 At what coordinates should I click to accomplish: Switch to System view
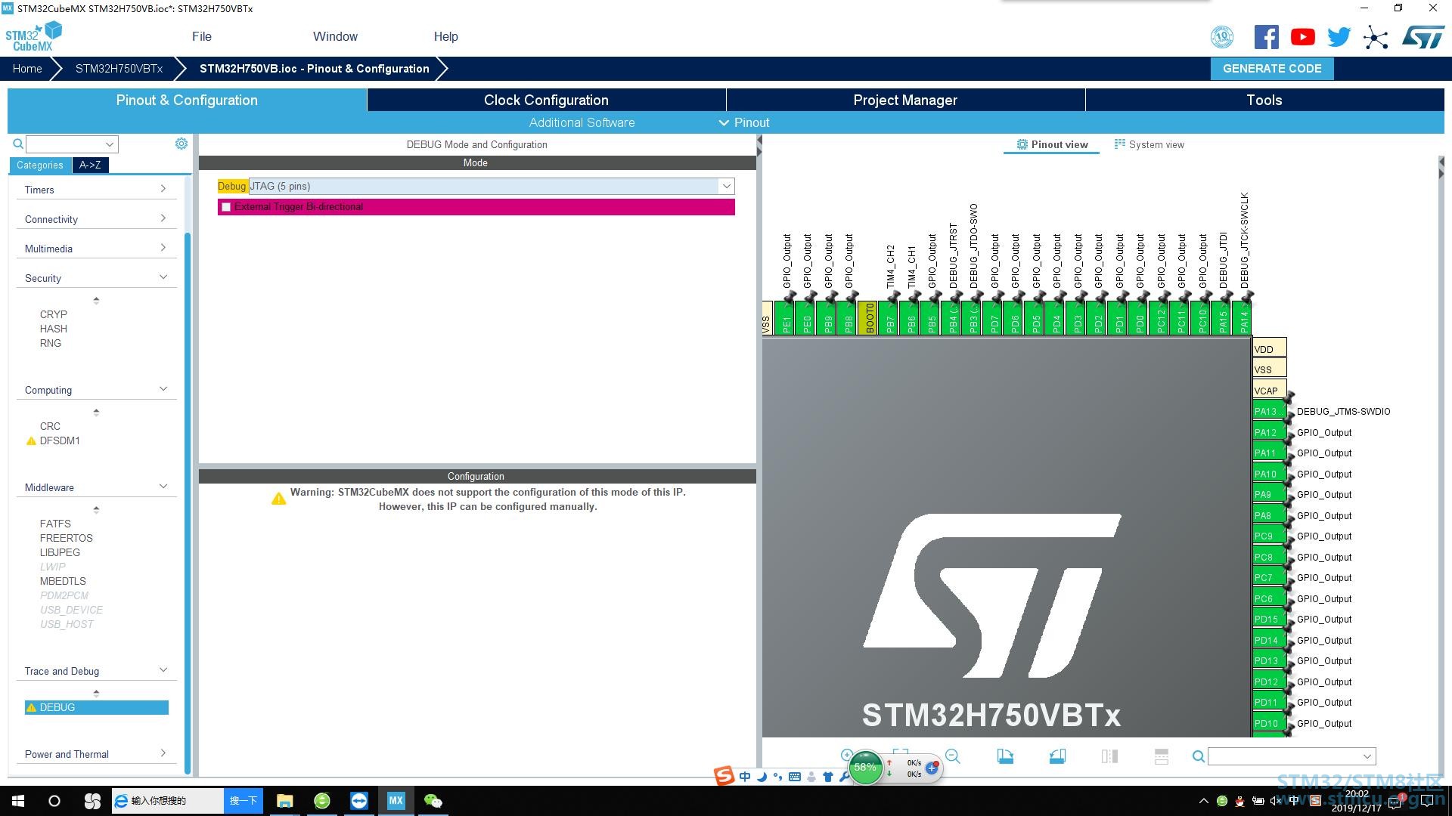pos(1149,144)
